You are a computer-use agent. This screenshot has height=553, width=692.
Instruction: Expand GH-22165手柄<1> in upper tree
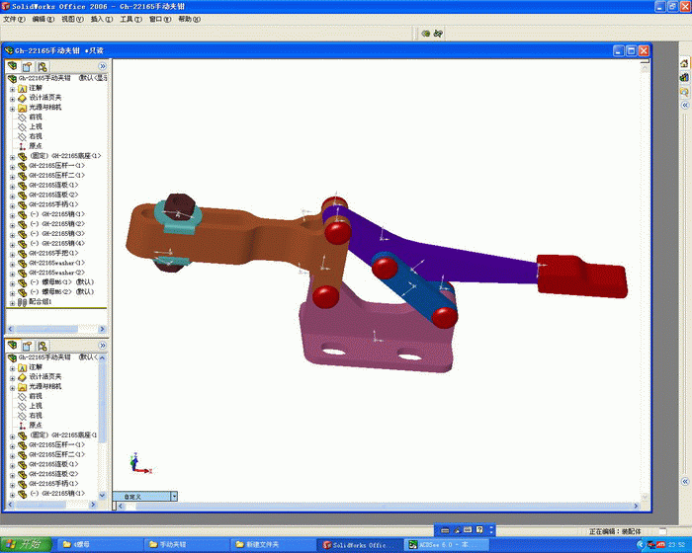pyautogui.click(x=12, y=205)
